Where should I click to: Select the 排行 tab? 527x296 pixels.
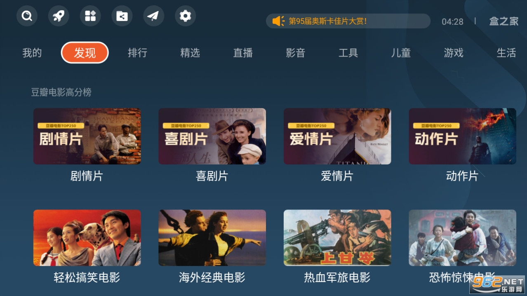[137, 53]
